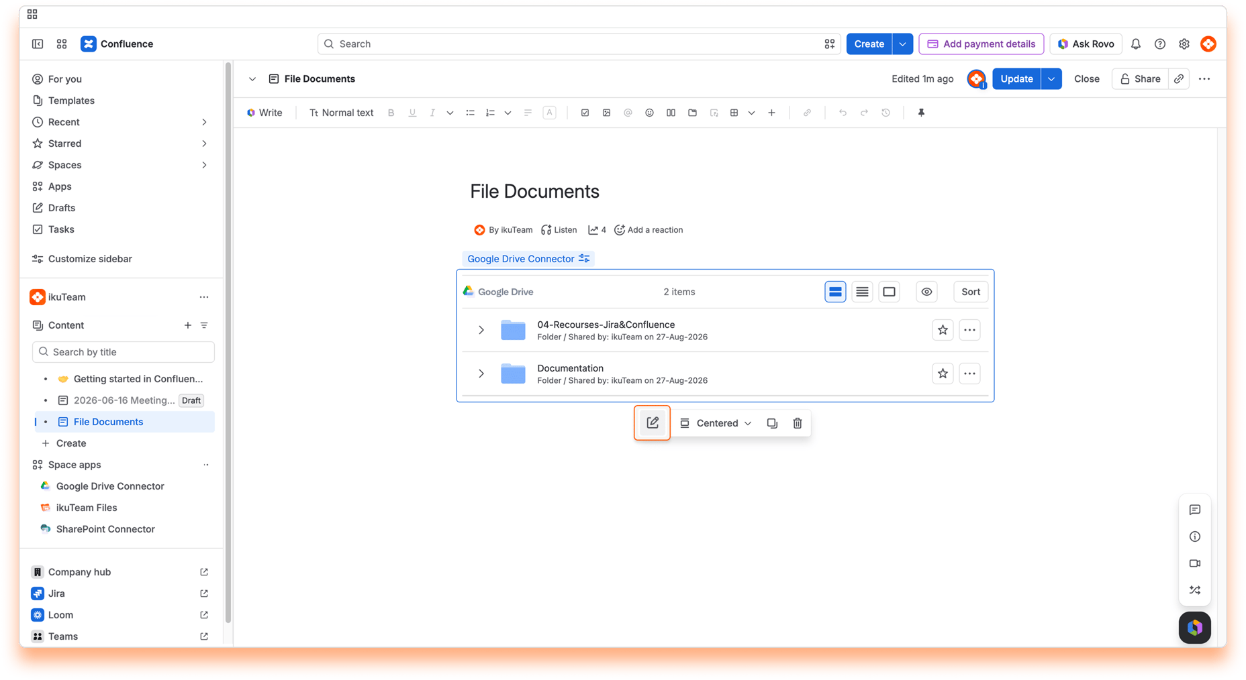Open the dropdown arrow beside Update

click(1051, 79)
